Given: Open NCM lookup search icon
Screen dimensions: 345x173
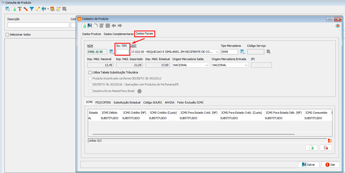Looking at the screenshot, I should [x=111, y=52].
